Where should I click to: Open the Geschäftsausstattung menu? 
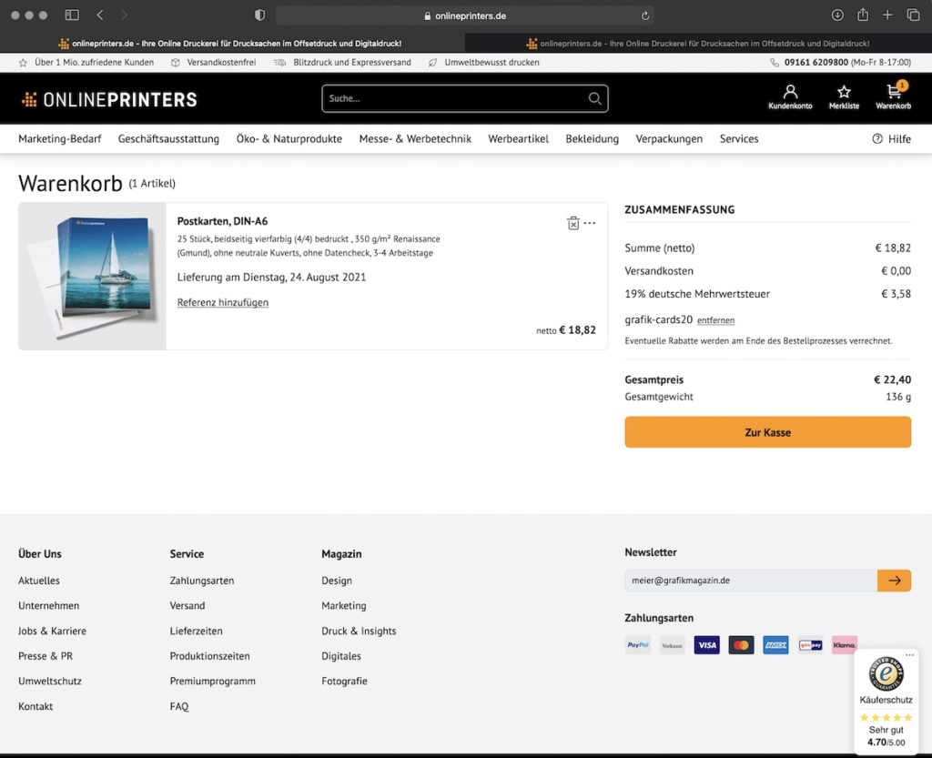coord(168,139)
